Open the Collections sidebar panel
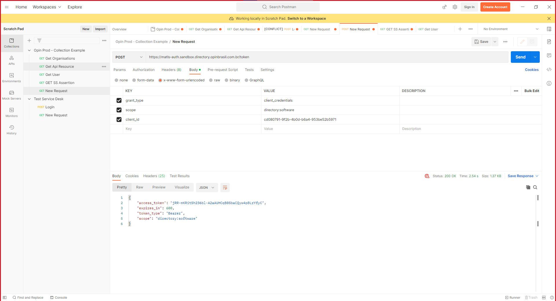Image resolution: width=556 pixels, height=301 pixels. (x=12, y=43)
